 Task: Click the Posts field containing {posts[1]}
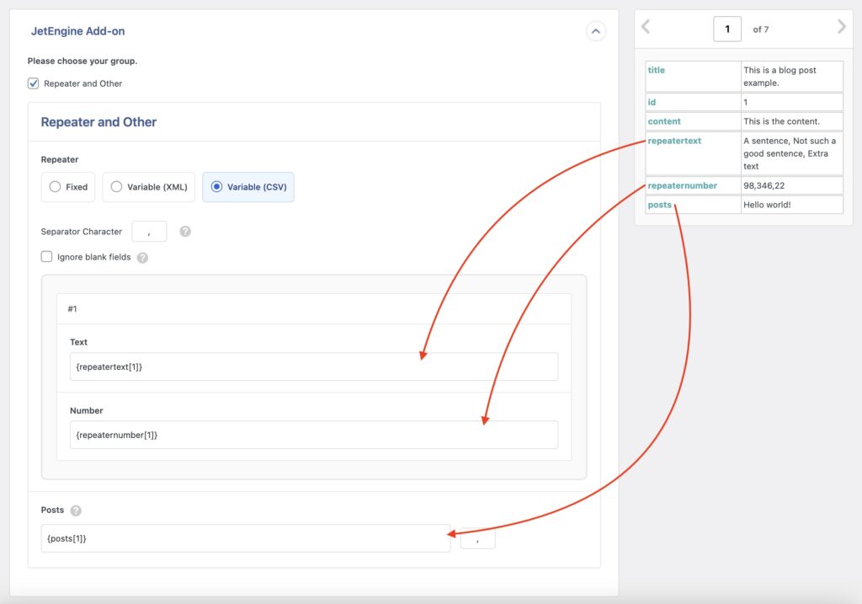click(245, 538)
